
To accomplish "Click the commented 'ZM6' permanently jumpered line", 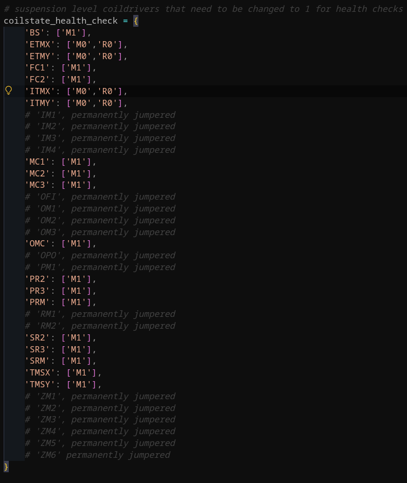I will pyautogui.click(x=98, y=455).
